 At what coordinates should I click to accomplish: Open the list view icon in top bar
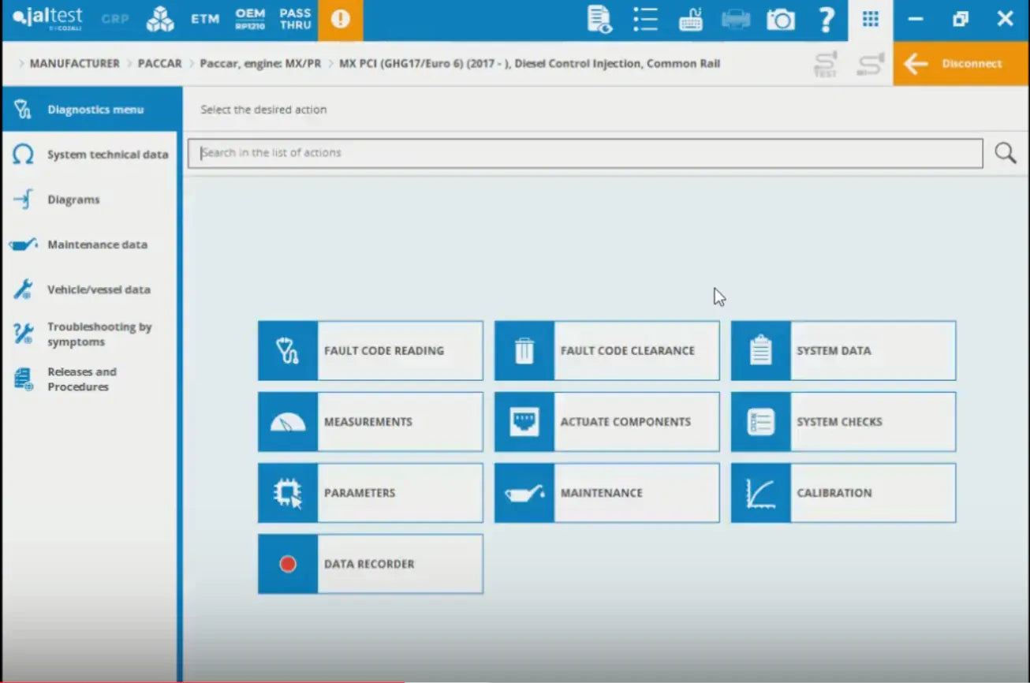(645, 20)
